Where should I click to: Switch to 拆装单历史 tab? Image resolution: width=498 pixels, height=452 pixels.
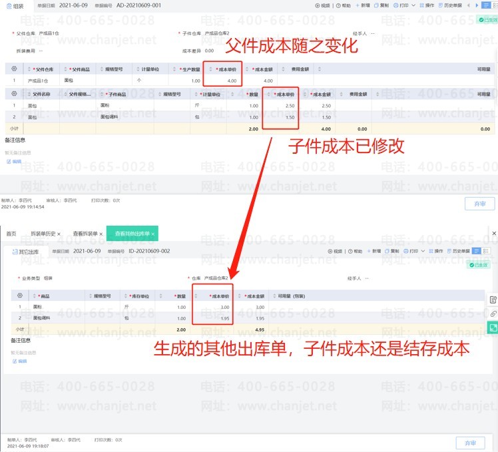point(43,234)
